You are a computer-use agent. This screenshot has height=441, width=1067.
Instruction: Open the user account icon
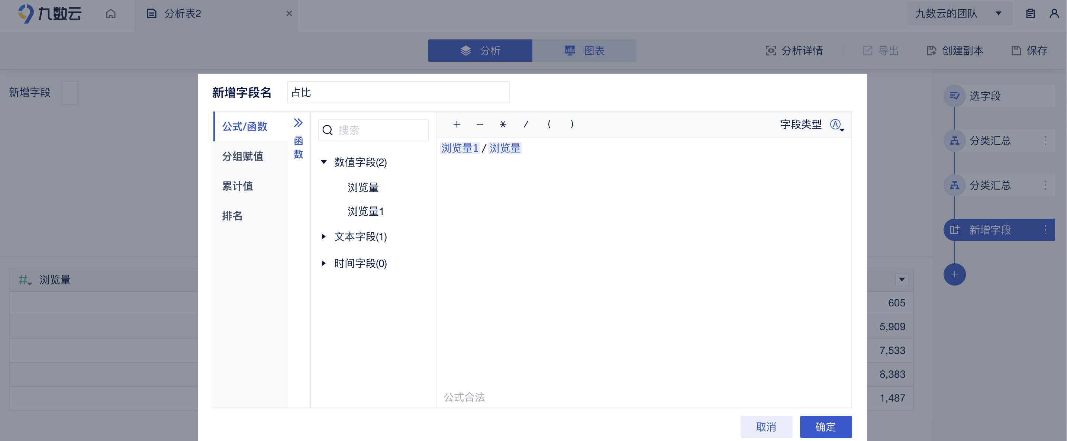[1054, 14]
